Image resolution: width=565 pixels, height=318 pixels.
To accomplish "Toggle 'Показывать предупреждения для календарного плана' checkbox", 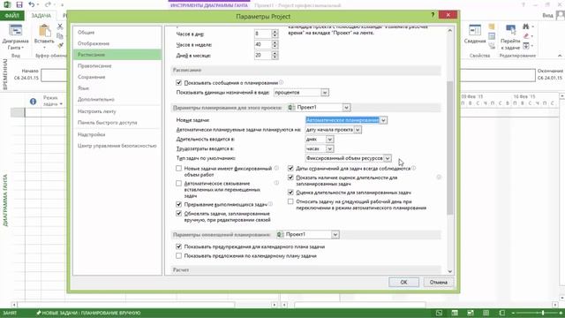I will [x=178, y=246].
